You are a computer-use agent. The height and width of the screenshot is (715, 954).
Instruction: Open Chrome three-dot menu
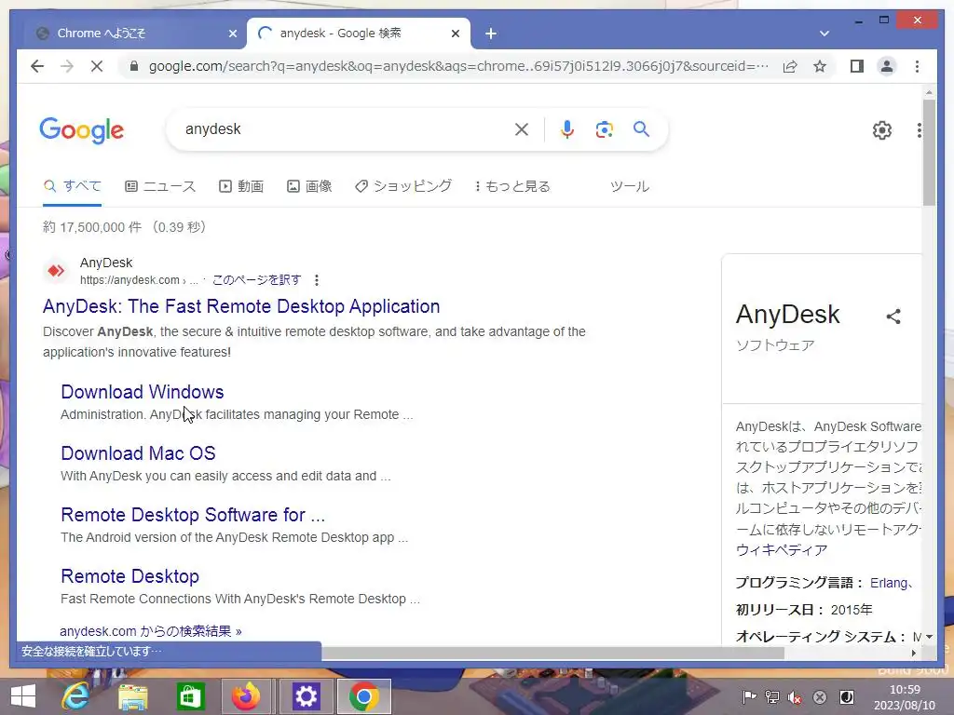click(x=917, y=66)
